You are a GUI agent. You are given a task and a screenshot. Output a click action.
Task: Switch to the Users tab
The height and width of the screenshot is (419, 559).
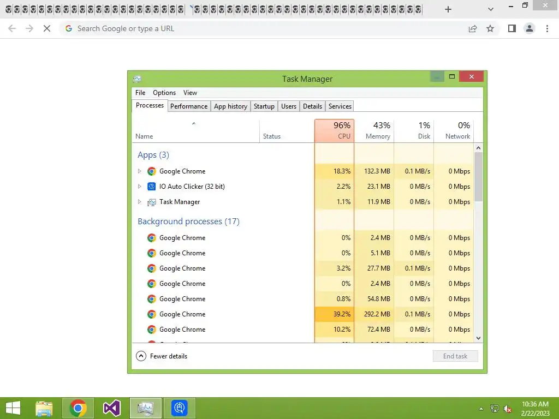[288, 106]
